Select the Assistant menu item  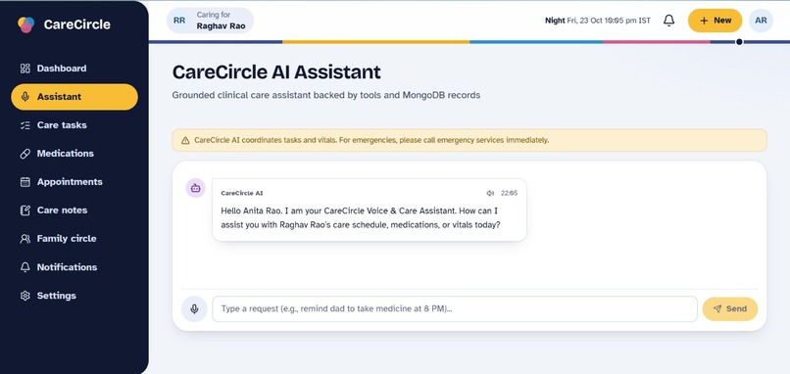coord(74,97)
